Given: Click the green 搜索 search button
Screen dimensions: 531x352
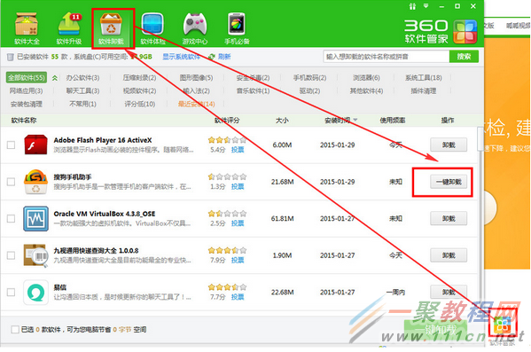Looking at the screenshot, I should [x=464, y=57].
